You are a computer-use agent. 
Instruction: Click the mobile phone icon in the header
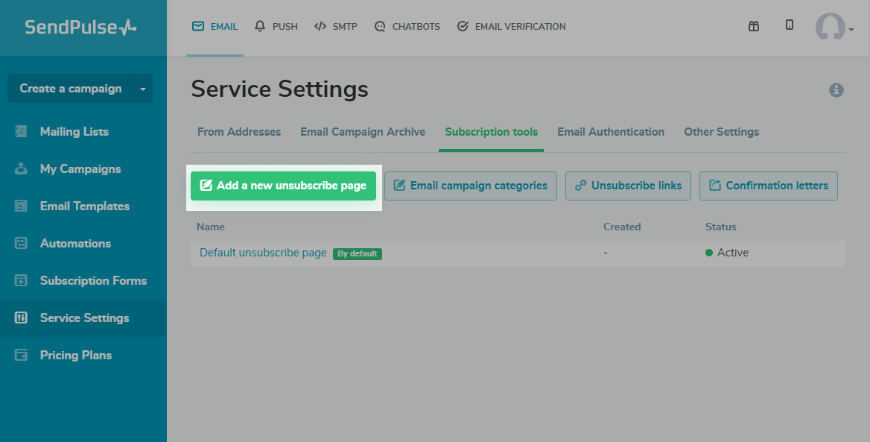coord(790,25)
